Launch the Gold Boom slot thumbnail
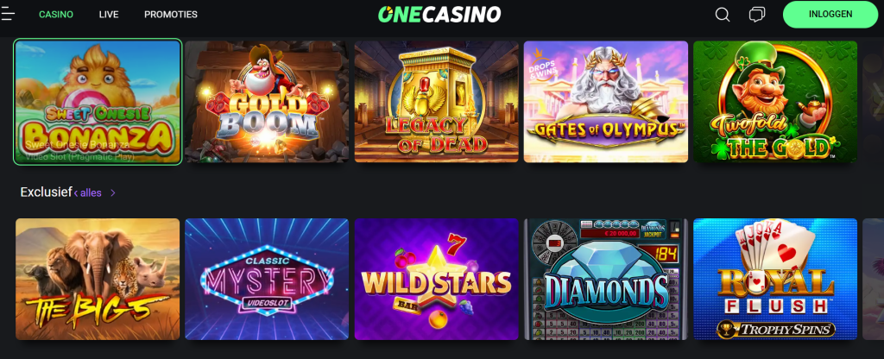 [x=267, y=102]
